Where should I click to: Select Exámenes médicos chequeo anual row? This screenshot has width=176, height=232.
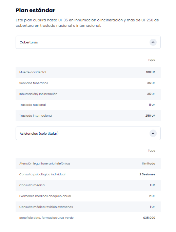click(88, 196)
